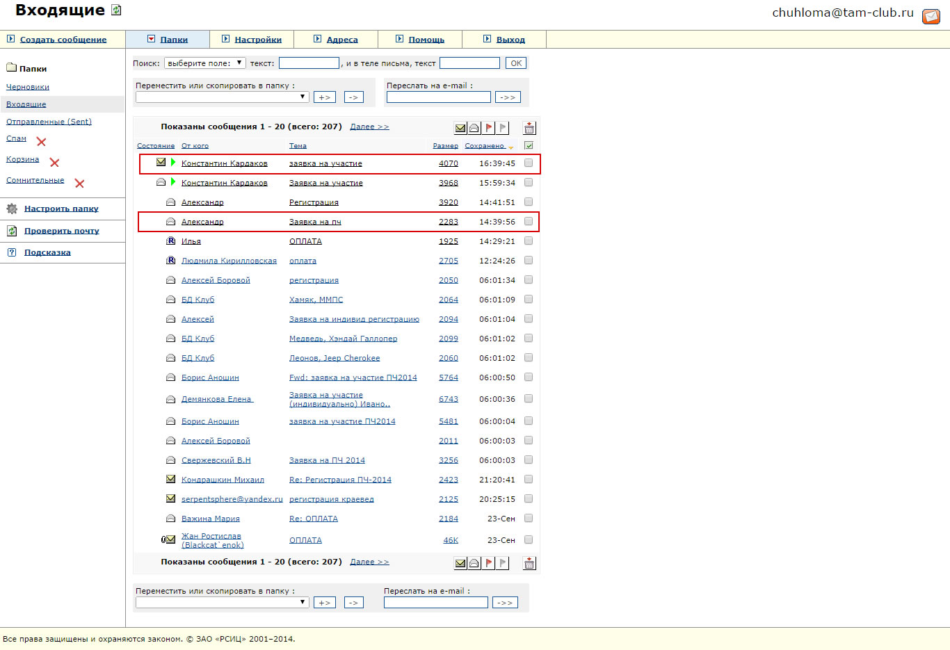
Task: Click the orange mail icon beside the email address
Action: [x=931, y=16]
